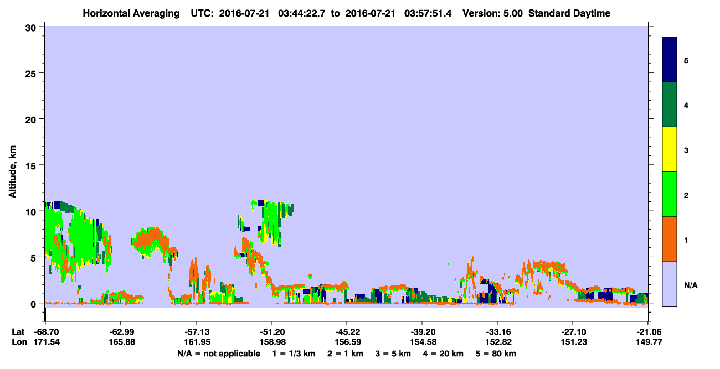Click the bright green level 2 colorbar segment
The height and width of the screenshot is (369, 720).
[670, 194]
